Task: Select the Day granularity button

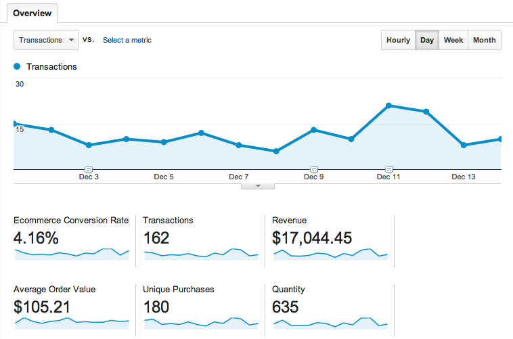Action: point(426,40)
